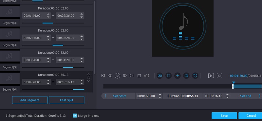
Task: Click the Fast Split button
Action: [66, 100]
